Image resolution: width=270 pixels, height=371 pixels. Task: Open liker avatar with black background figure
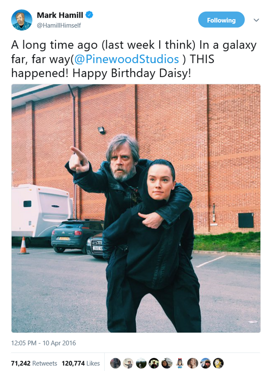click(154, 363)
